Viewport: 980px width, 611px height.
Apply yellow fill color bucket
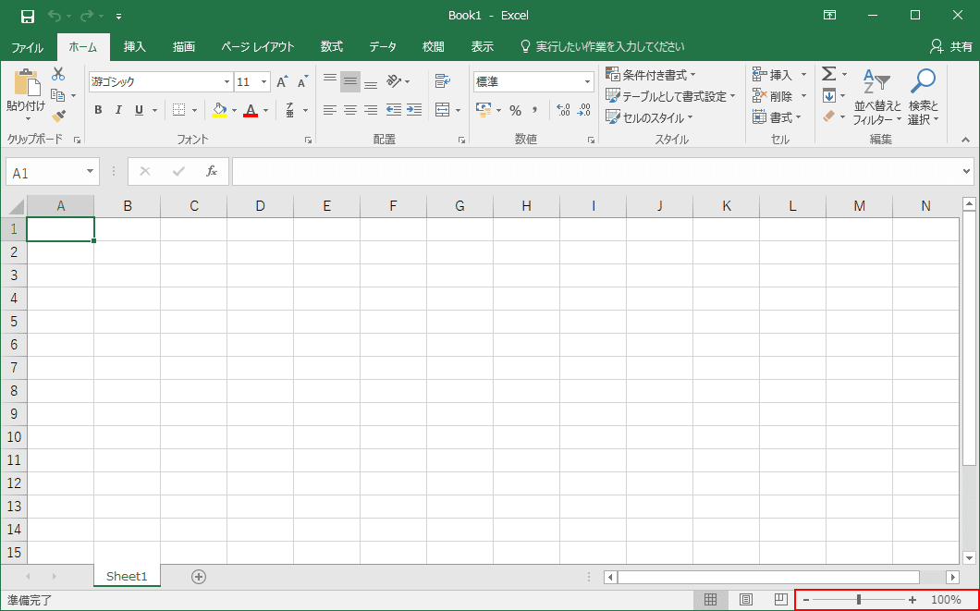click(x=219, y=110)
